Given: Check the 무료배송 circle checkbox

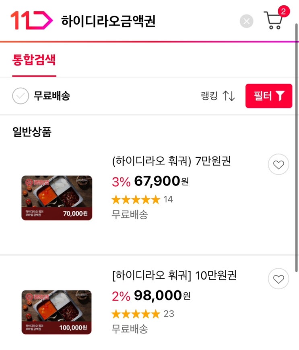Looking at the screenshot, I should 21,96.
